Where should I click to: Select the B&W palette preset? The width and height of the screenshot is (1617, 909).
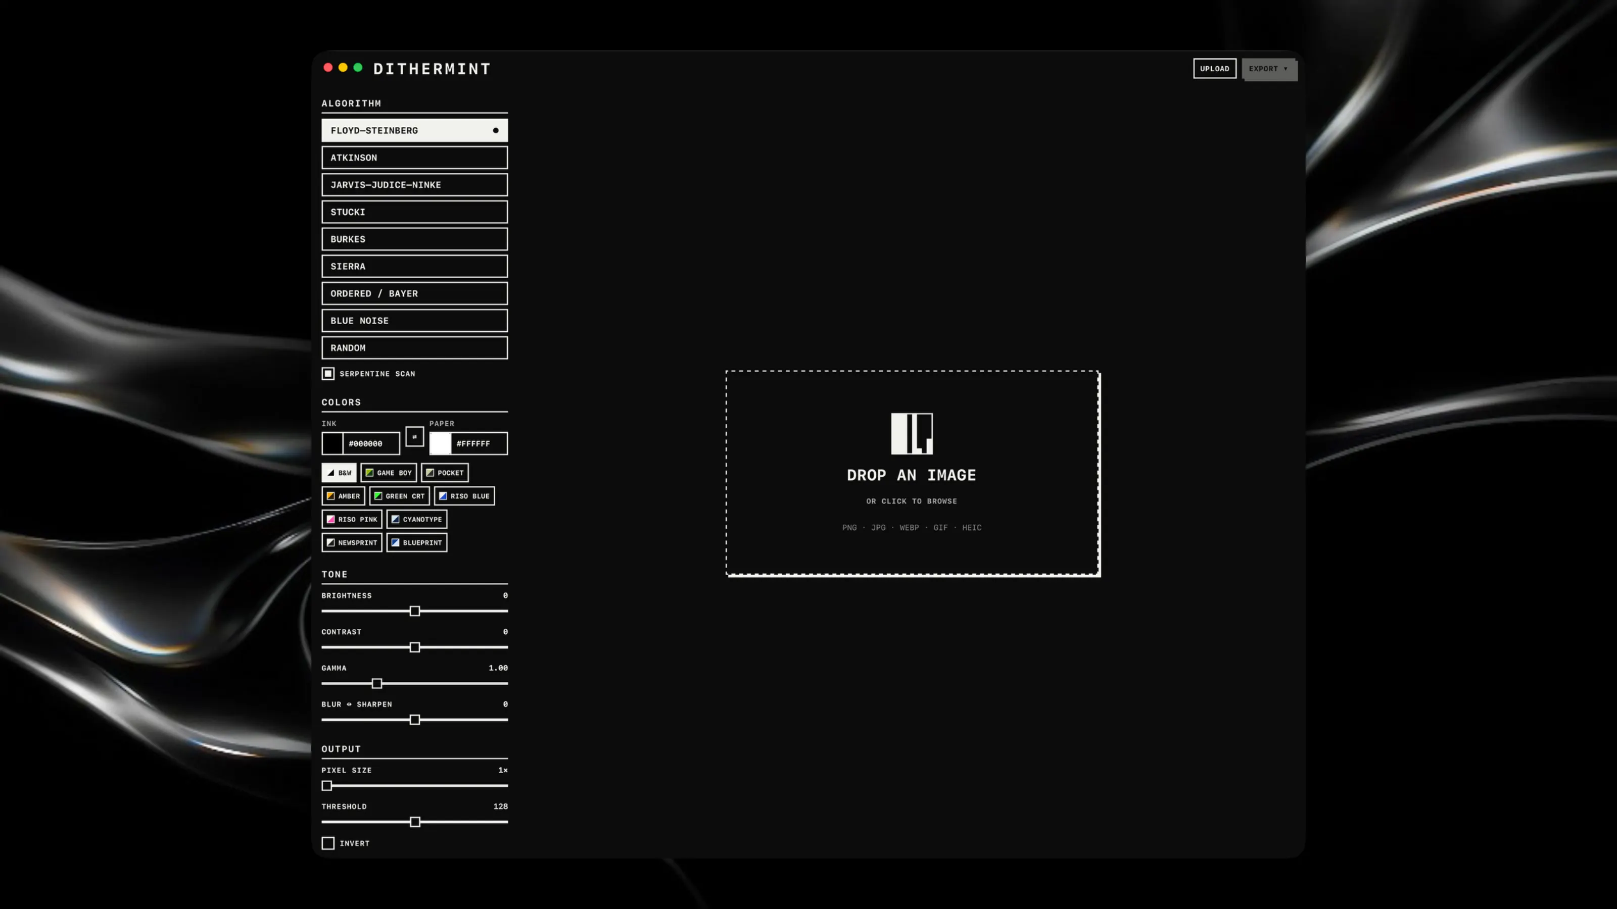pos(339,472)
